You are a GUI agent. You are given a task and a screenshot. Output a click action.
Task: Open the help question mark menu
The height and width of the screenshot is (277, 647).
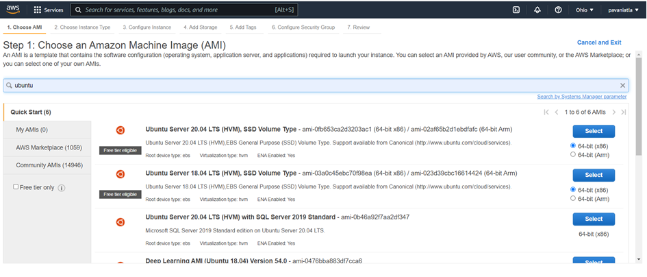click(x=558, y=10)
